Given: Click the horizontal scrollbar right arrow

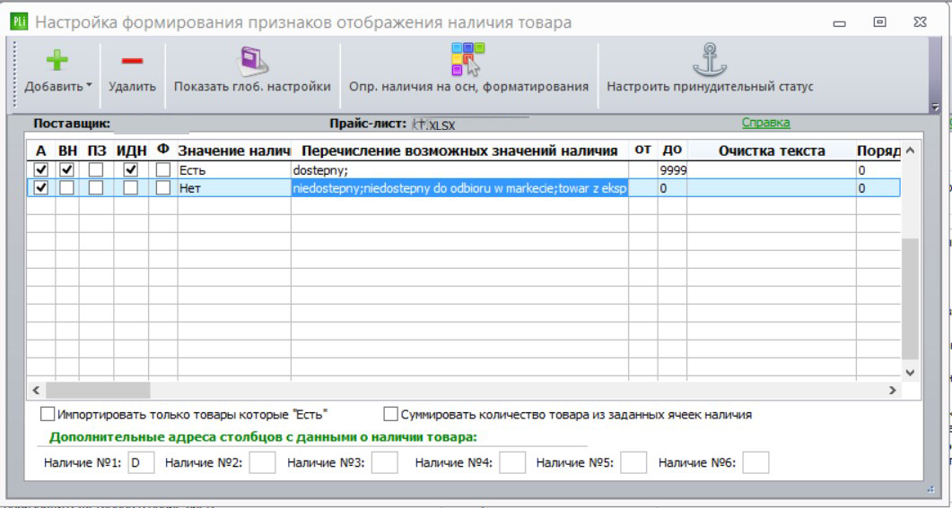Looking at the screenshot, I should tap(892, 391).
